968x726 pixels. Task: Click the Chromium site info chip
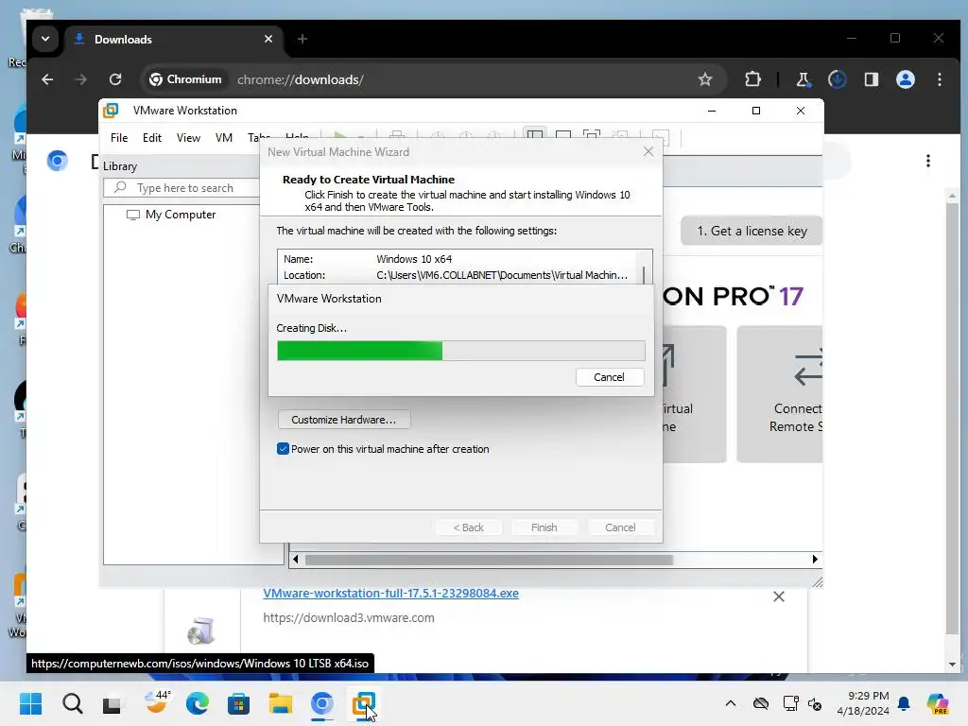click(186, 79)
